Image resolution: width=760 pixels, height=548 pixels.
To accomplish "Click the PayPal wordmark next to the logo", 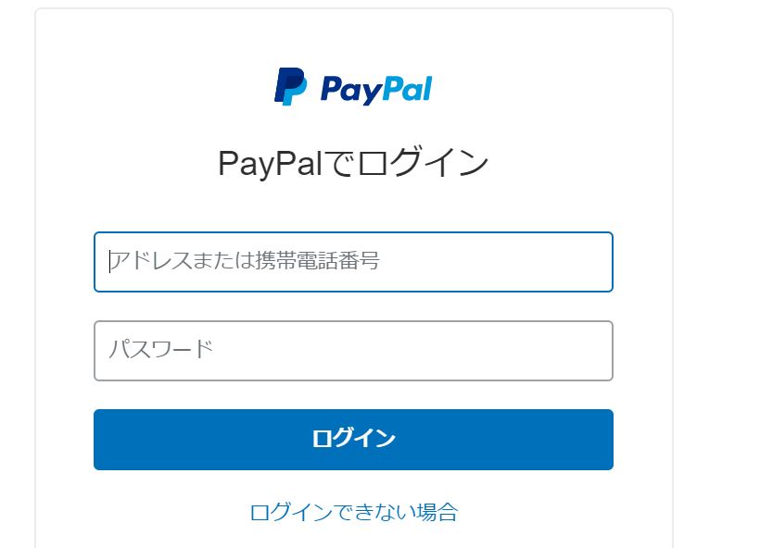I will click(x=376, y=90).
